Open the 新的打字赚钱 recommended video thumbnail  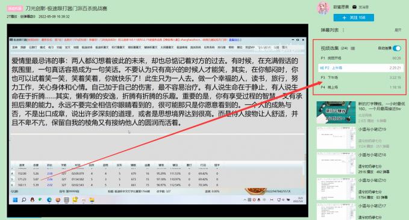pyautogui.click(x=336, y=112)
